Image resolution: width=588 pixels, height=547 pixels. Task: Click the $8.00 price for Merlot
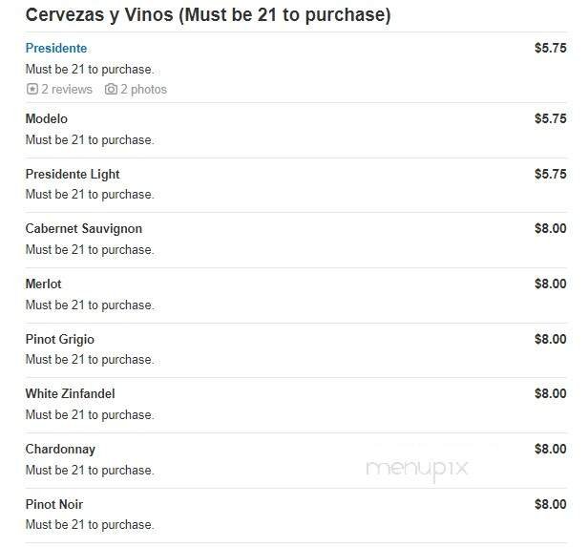[x=550, y=284]
